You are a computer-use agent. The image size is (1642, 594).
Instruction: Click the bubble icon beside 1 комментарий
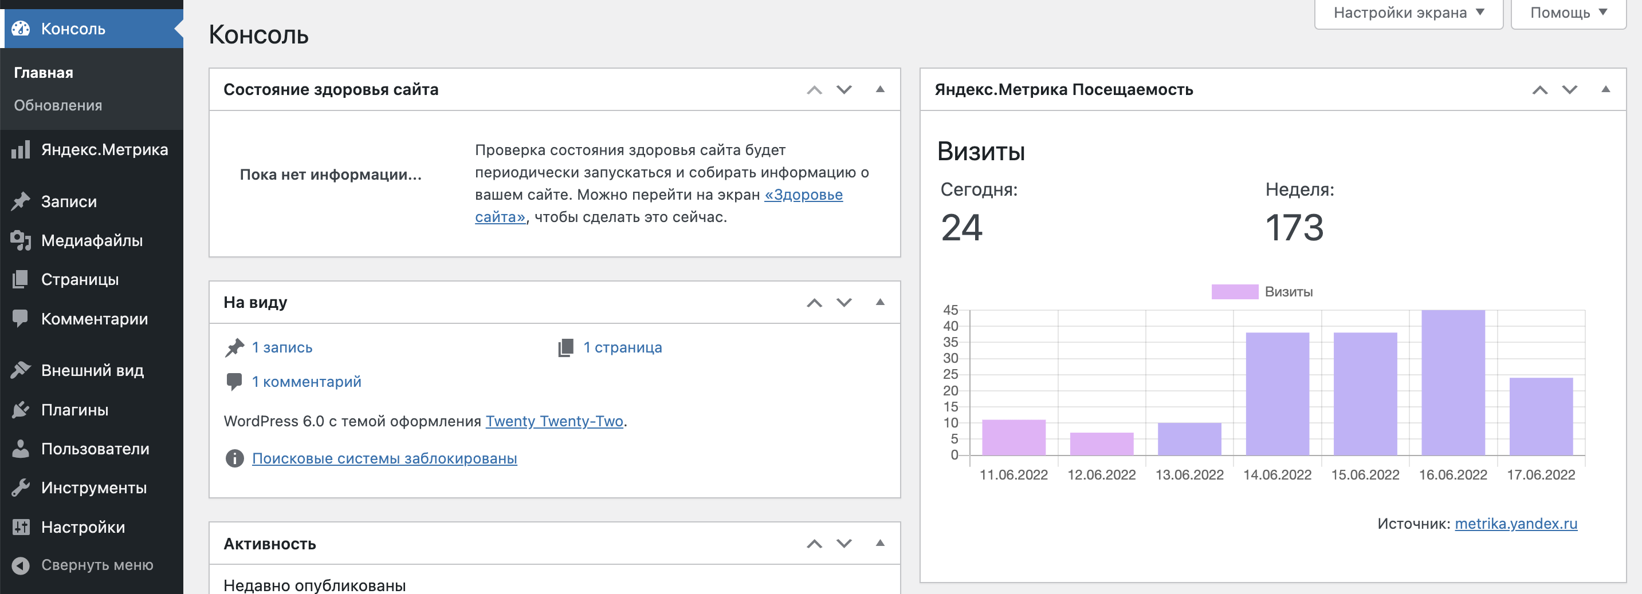pos(234,382)
